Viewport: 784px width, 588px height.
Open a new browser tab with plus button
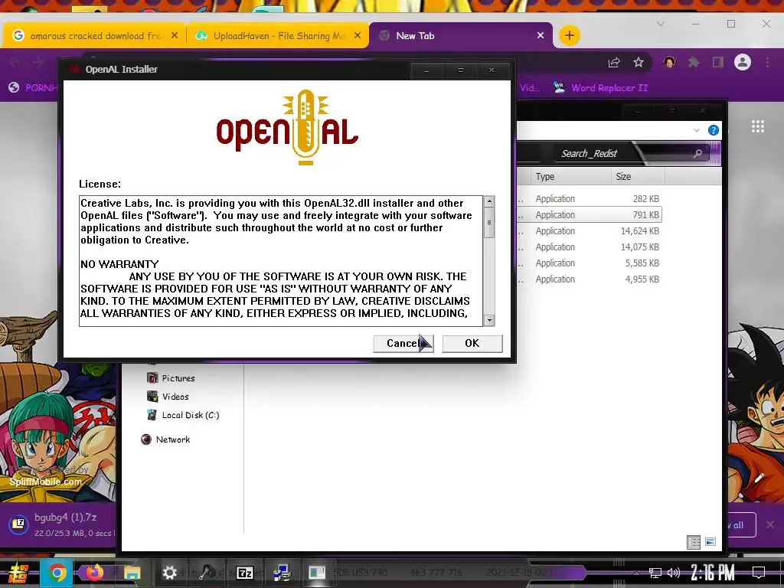pos(569,35)
